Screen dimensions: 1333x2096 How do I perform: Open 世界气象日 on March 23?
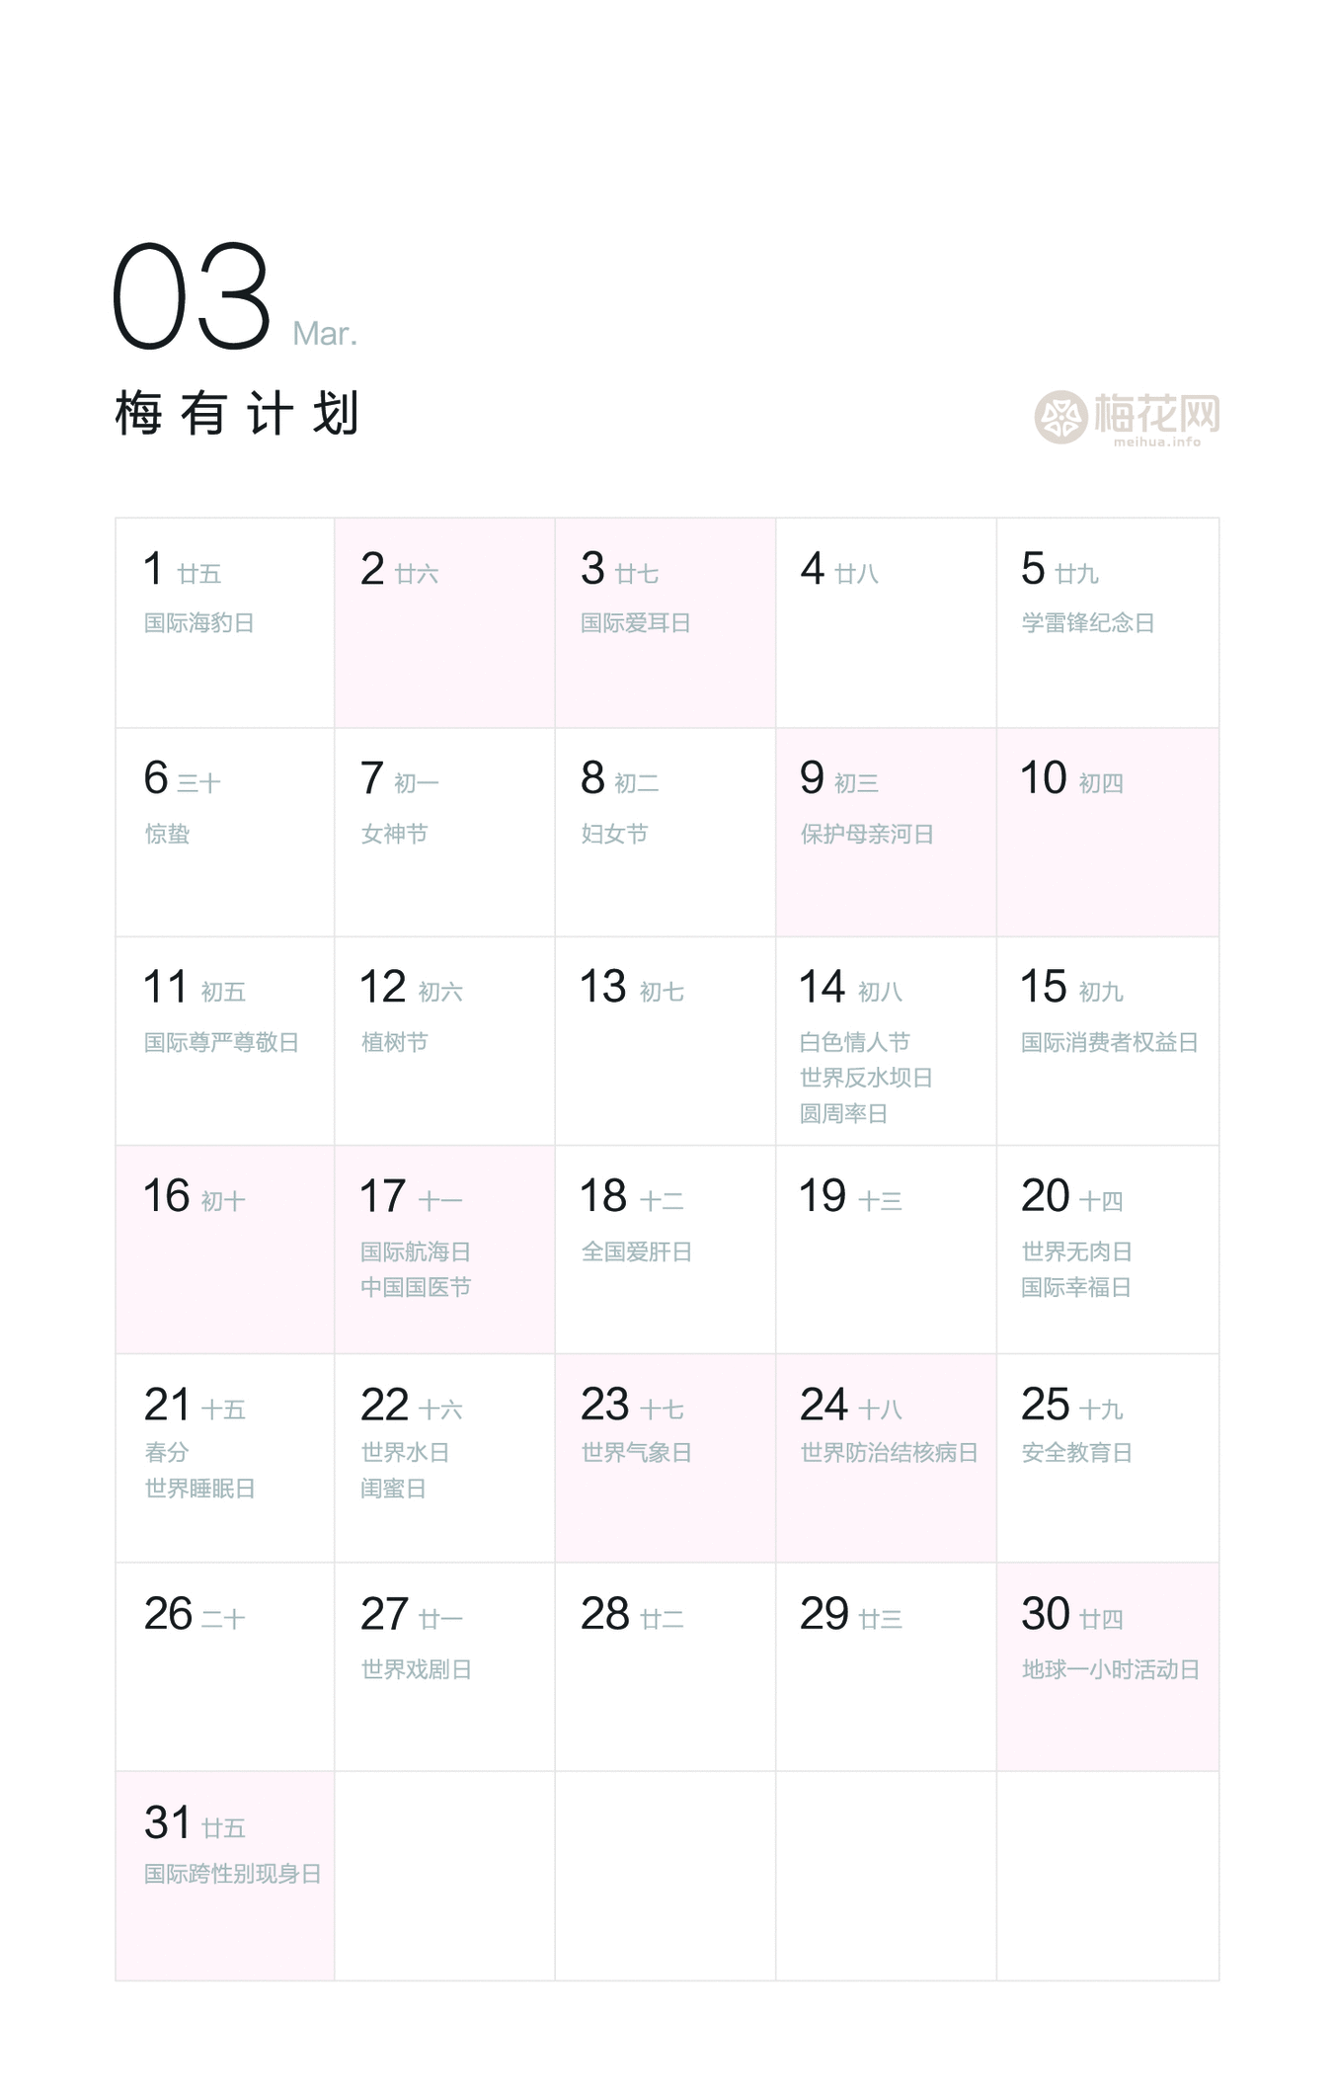coord(636,1453)
